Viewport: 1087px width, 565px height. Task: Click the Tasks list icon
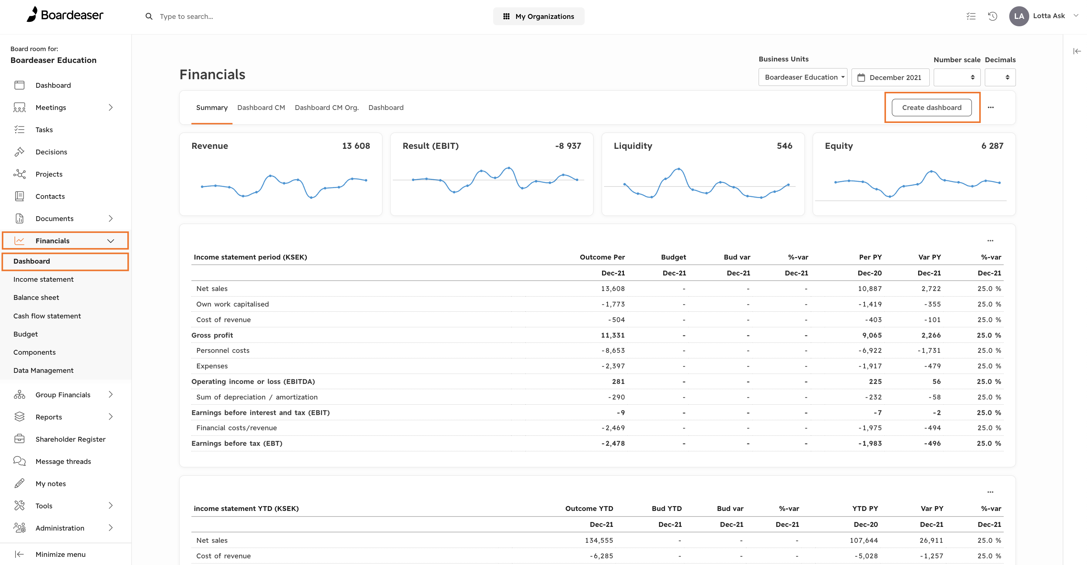[19, 130]
